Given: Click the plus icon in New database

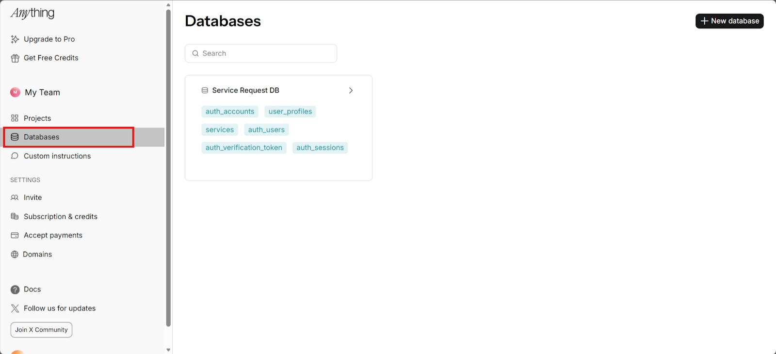Looking at the screenshot, I should point(704,21).
